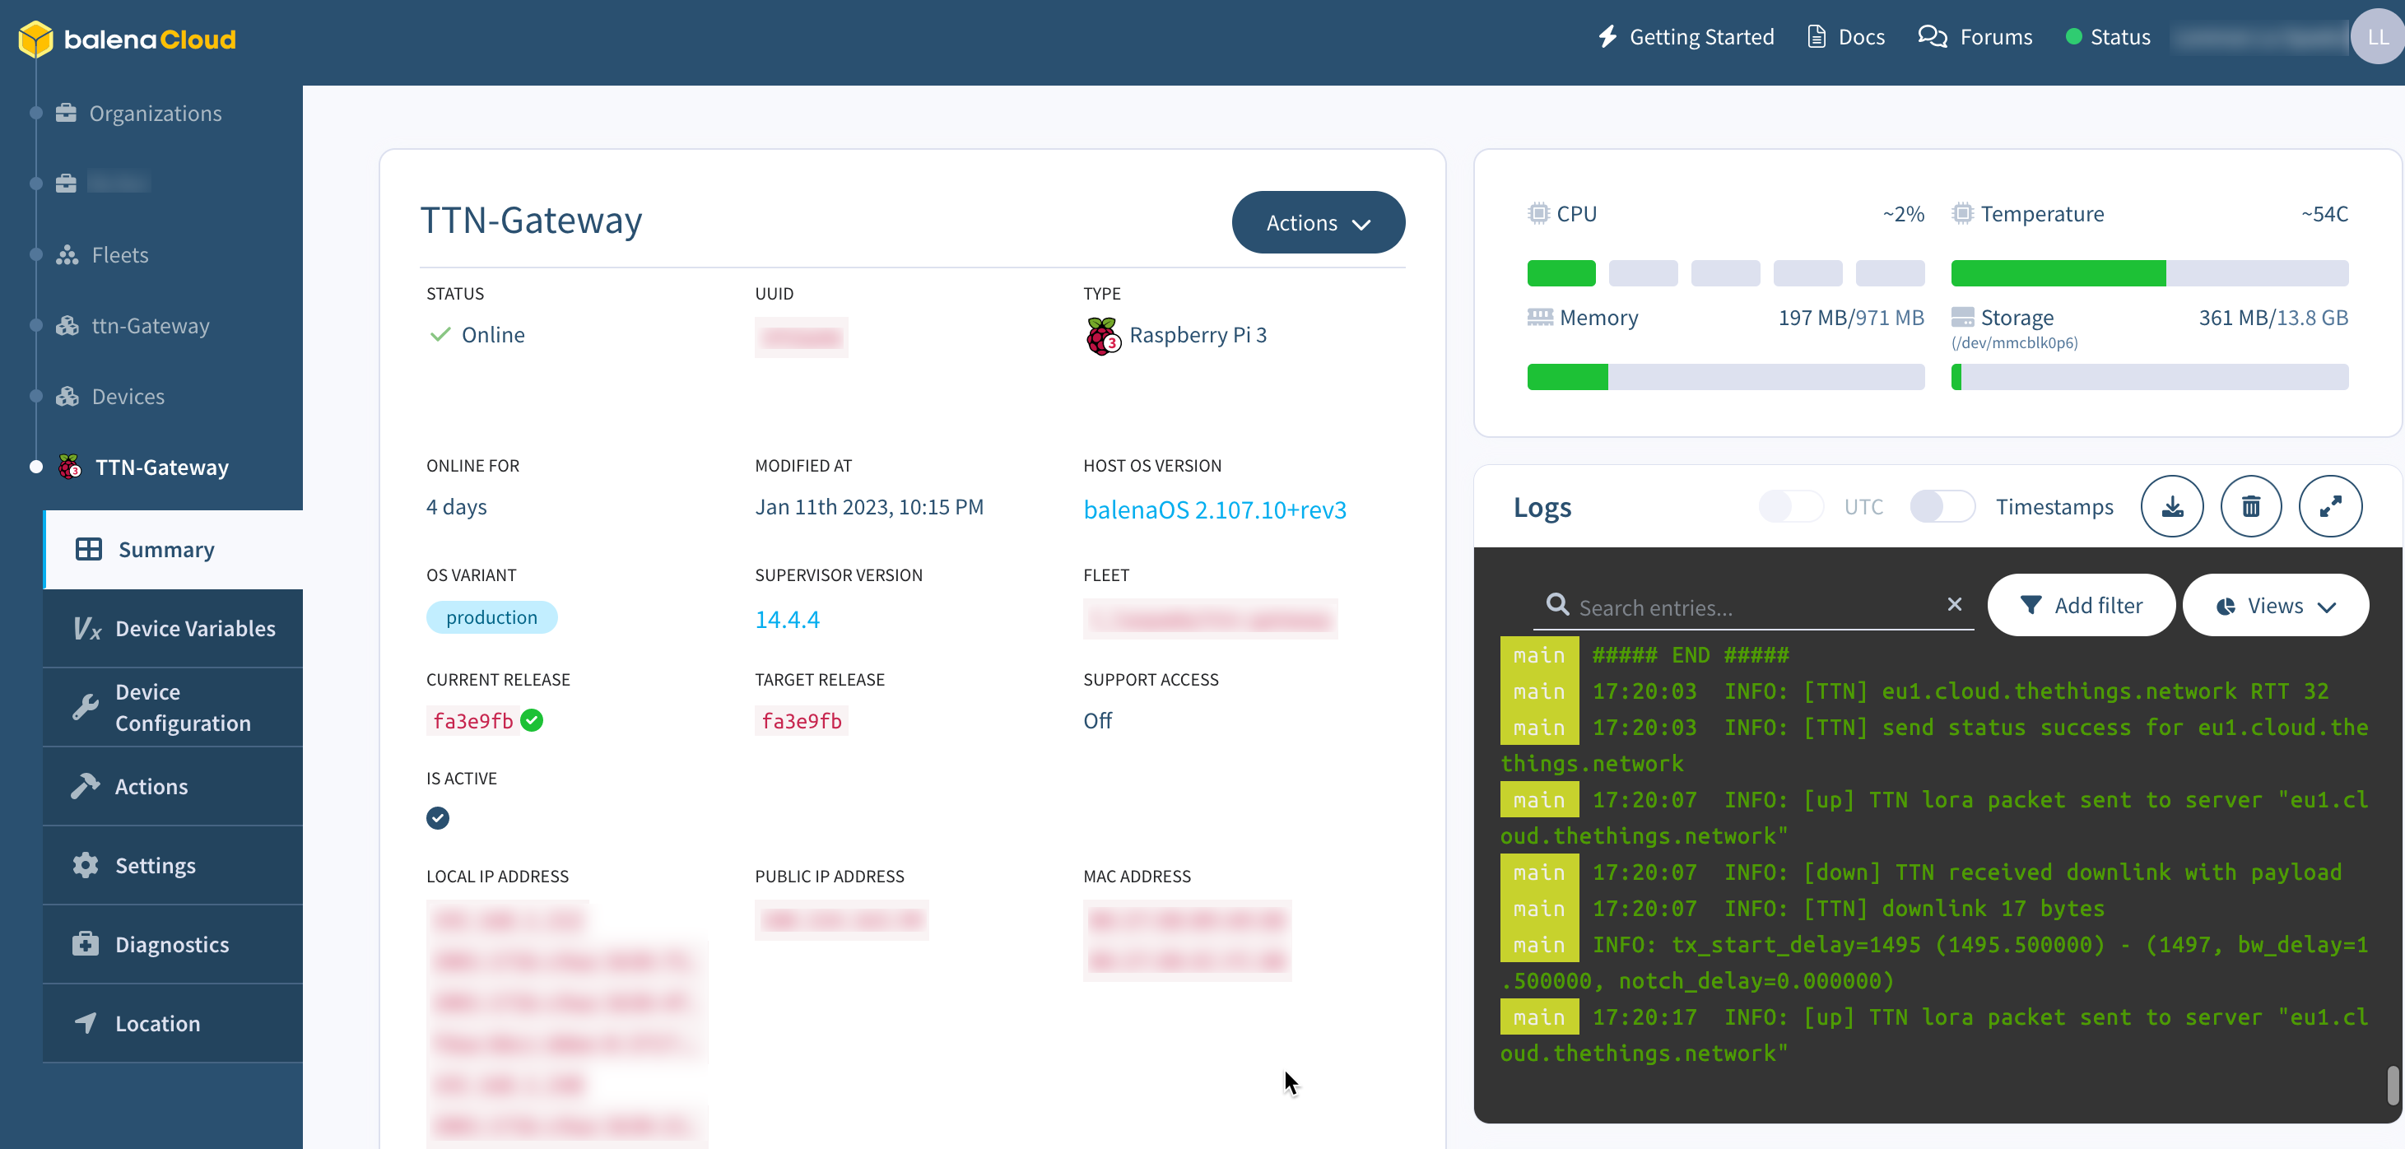
Task: Click the logs panel scrollbar
Action: click(x=2393, y=1085)
